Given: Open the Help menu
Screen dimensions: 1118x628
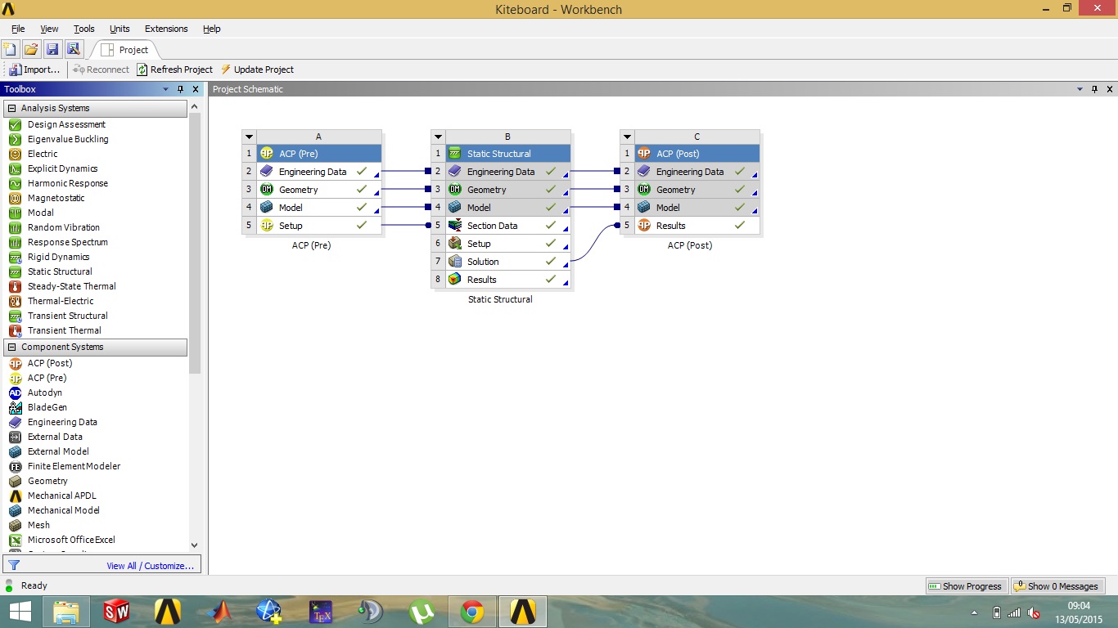Looking at the screenshot, I should 211,29.
